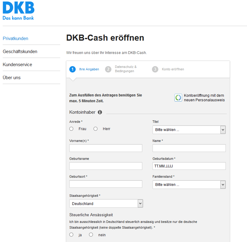Click the text 'Wir freuen uns über Ihr Interesse'
The image size is (247, 242).
tap(93, 53)
